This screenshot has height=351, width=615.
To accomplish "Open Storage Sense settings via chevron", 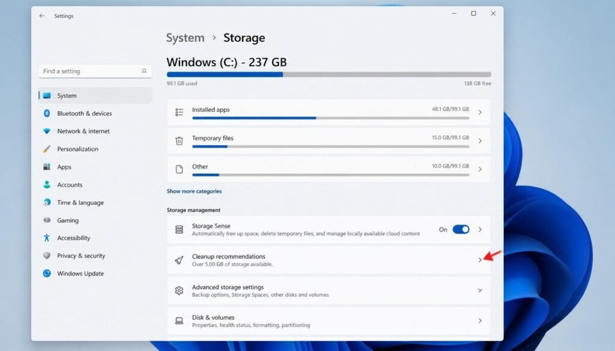I will pos(480,230).
